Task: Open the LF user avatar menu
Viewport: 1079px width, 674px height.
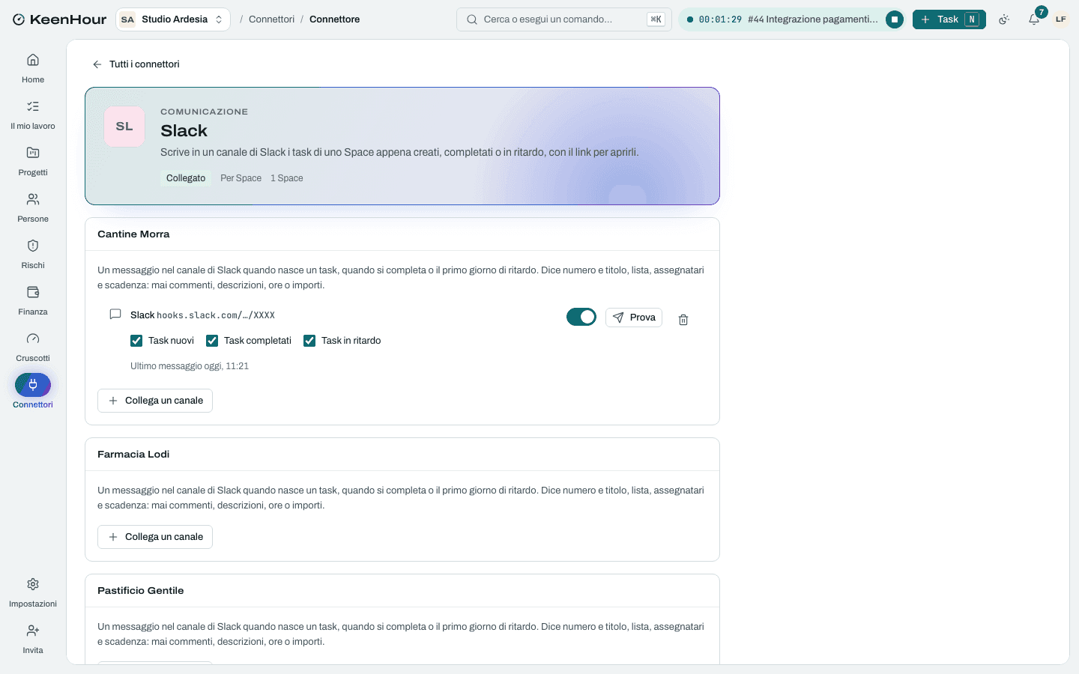Action: tap(1061, 19)
